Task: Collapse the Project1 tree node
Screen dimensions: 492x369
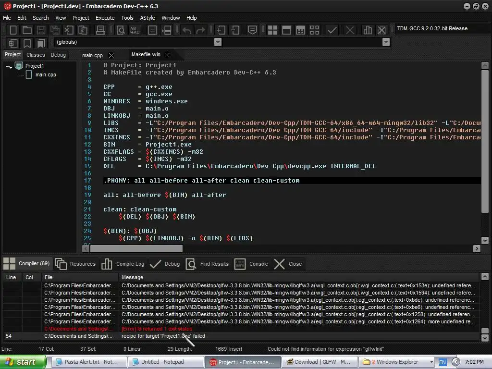Action: [11, 67]
